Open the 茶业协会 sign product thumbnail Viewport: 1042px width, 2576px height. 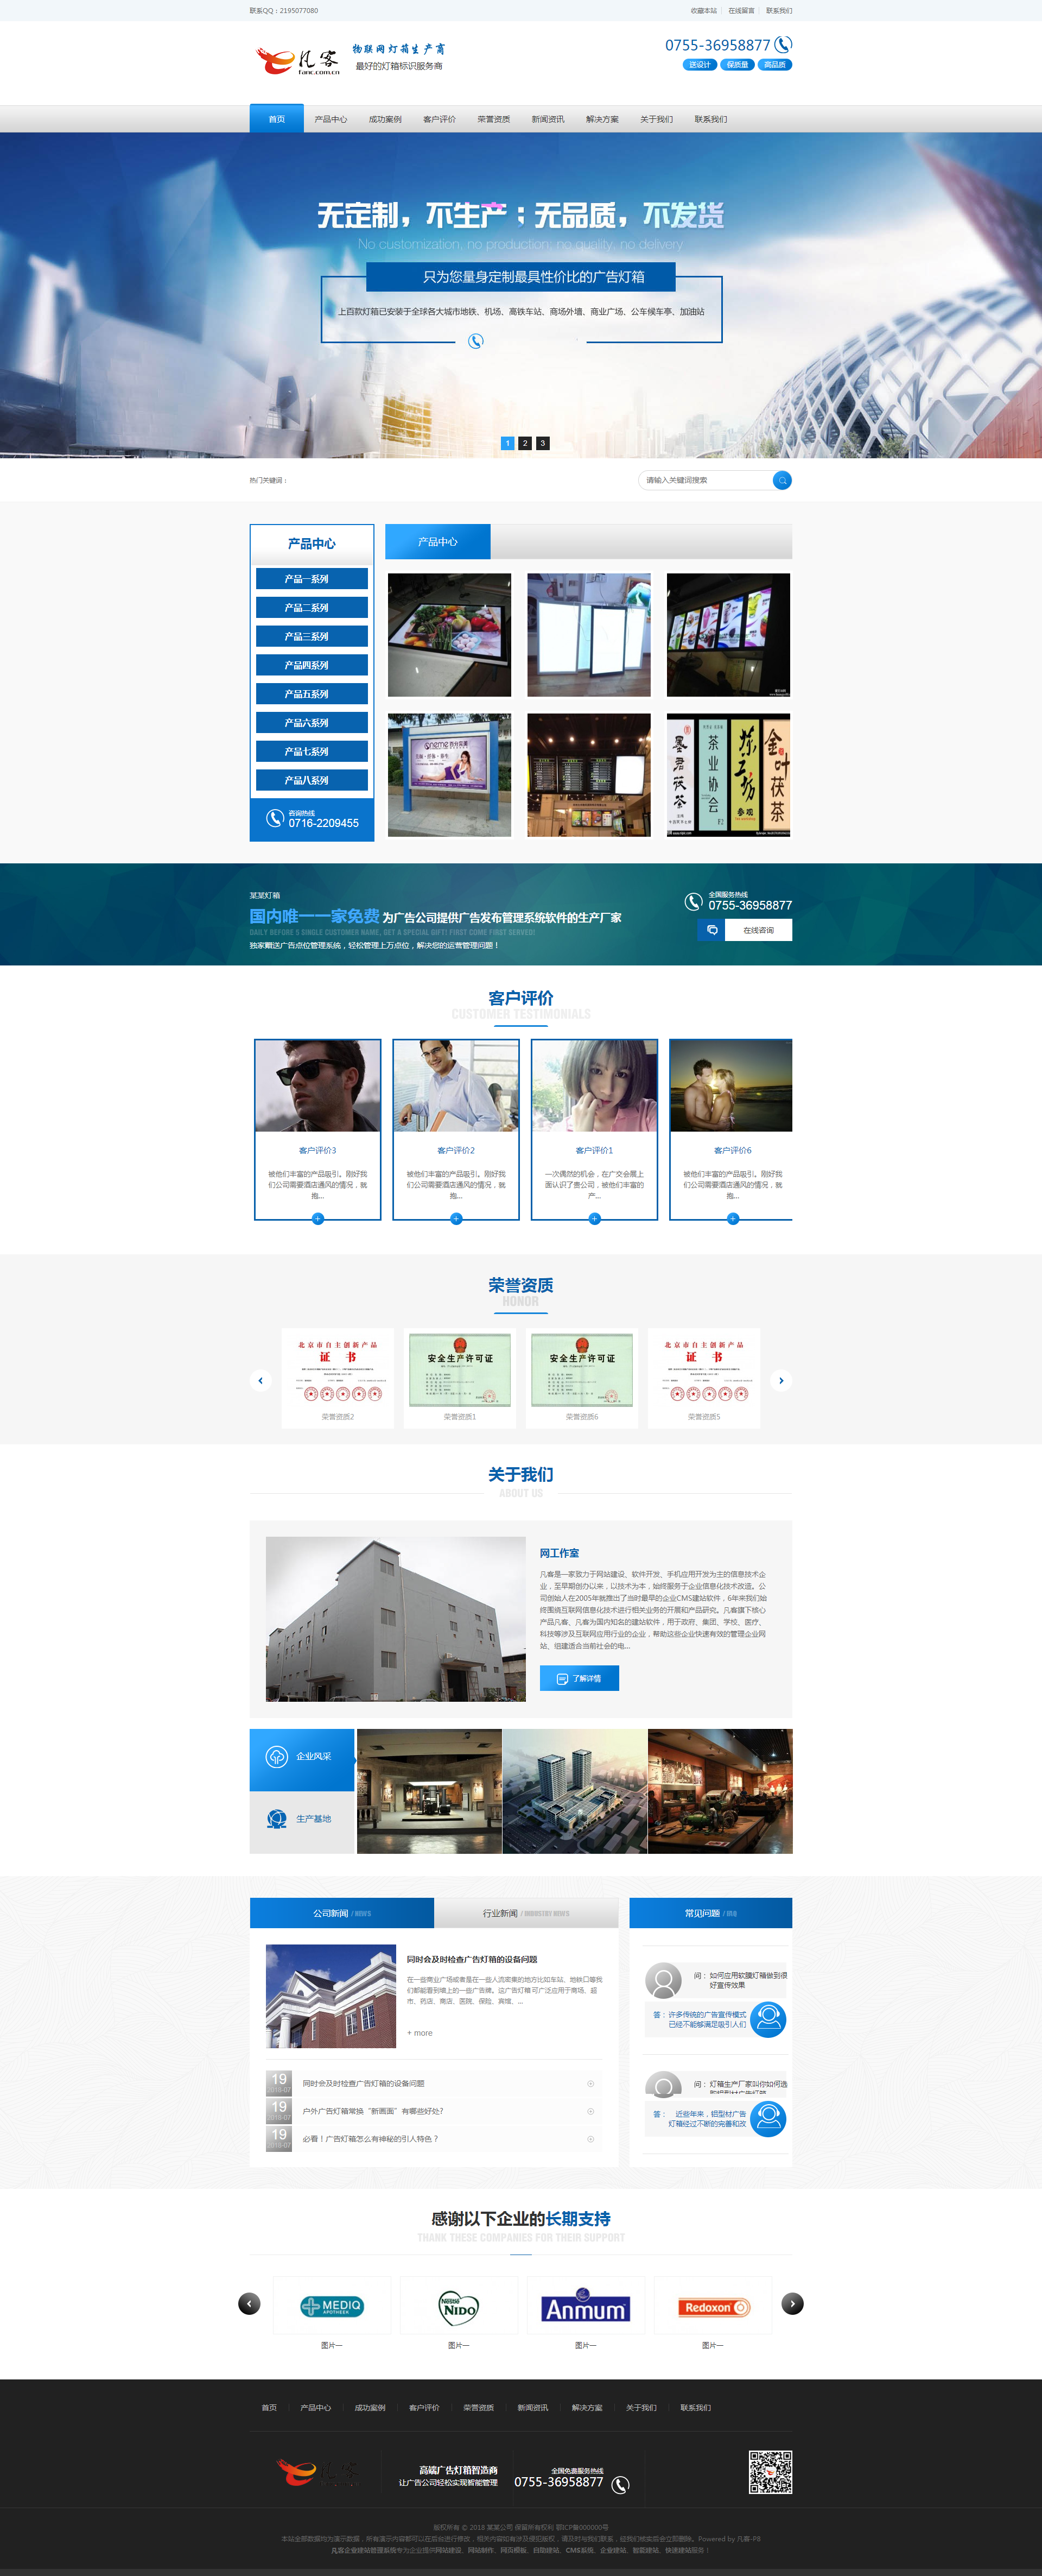(728, 775)
